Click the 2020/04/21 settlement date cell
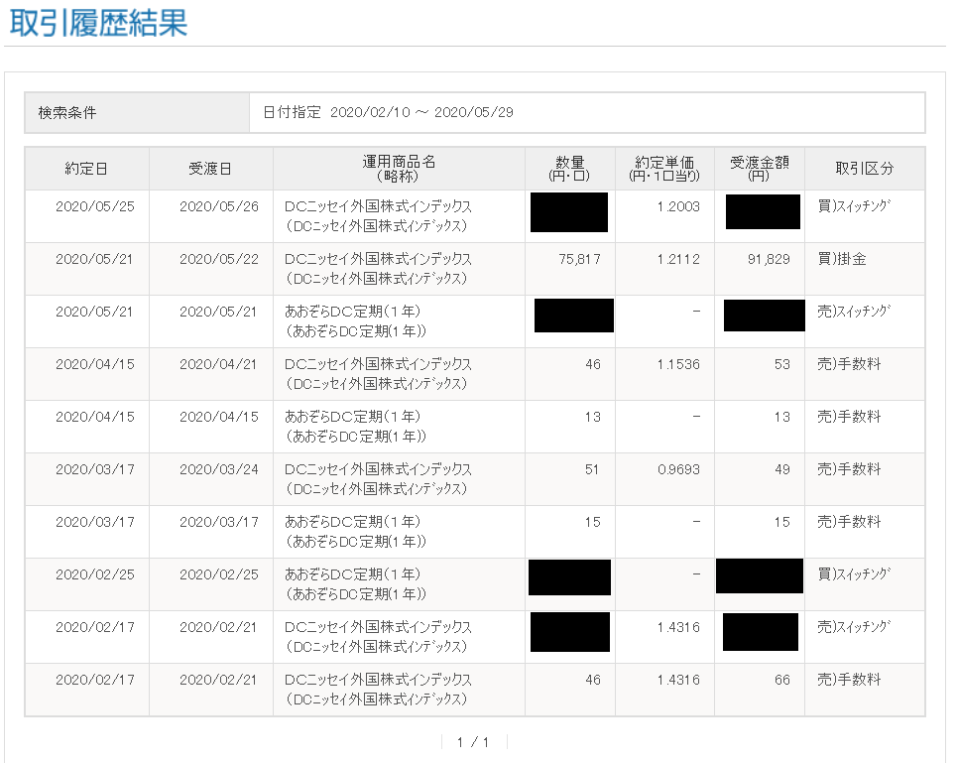Viewport: 957px width, 763px height. pos(219,364)
